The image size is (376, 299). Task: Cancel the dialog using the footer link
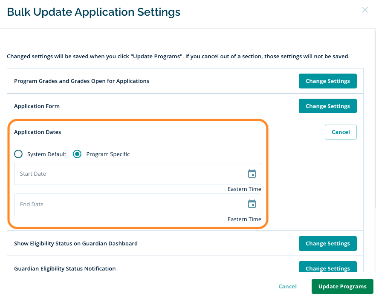tap(287, 286)
